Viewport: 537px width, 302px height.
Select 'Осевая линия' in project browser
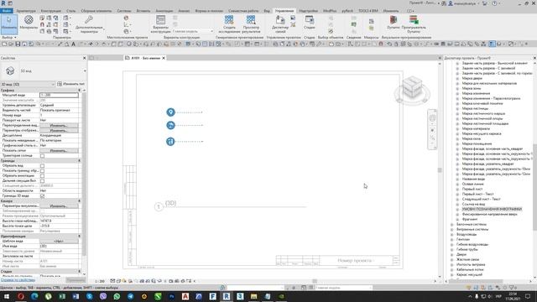[472, 184]
